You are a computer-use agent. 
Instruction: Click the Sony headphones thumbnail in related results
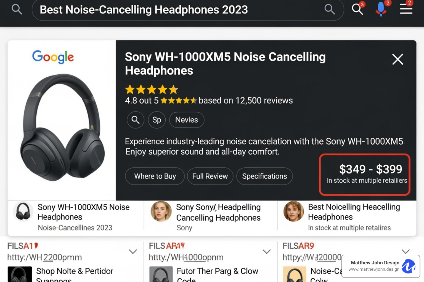pos(23,211)
